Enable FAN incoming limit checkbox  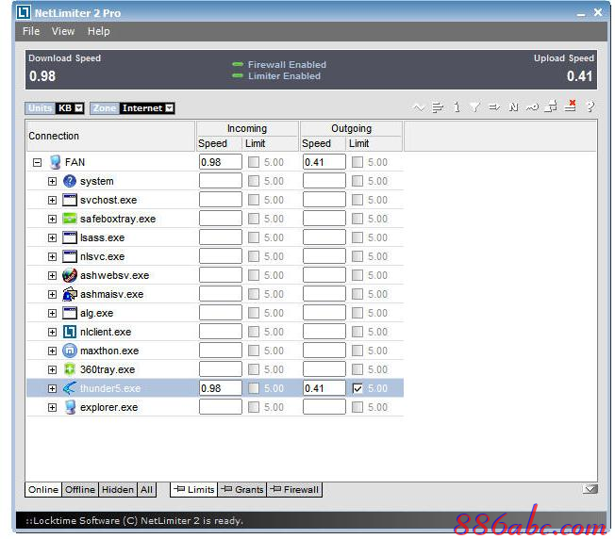[254, 162]
